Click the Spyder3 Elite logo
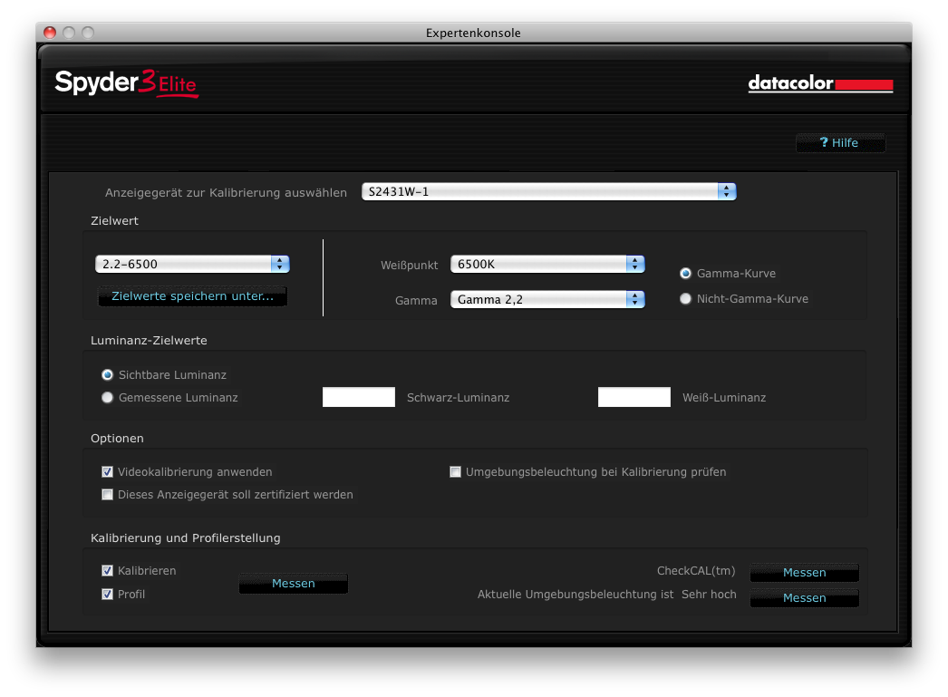Viewport: 948px width, 697px height. tap(125, 83)
